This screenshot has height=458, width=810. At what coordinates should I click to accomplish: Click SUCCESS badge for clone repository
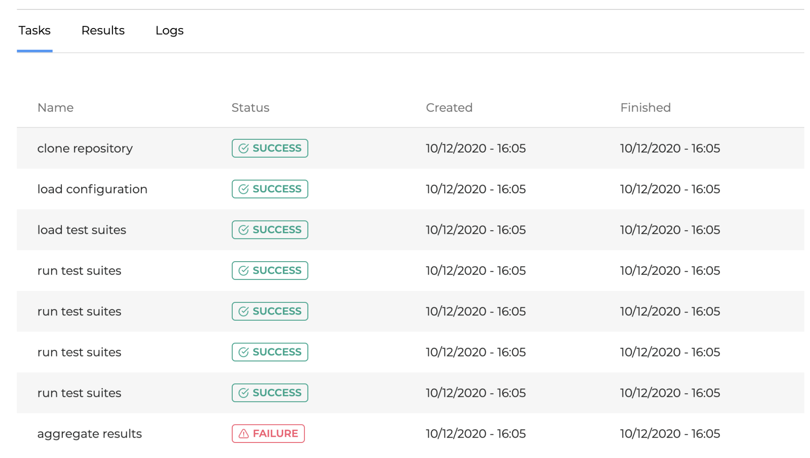click(270, 148)
